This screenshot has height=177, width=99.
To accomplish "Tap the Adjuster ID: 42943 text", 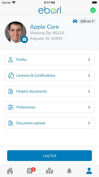I will click(x=46, y=38).
